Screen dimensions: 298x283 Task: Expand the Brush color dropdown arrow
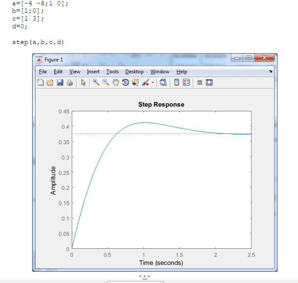tap(153, 83)
